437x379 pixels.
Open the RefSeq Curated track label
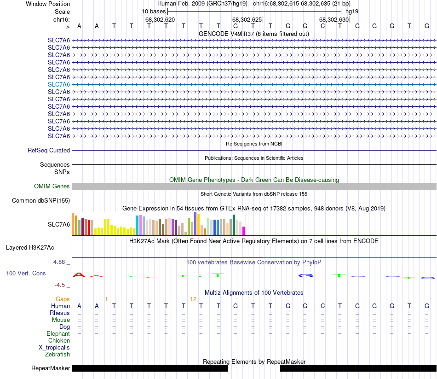click(48, 150)
